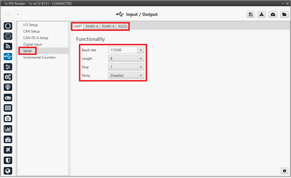Click the info button at bottom right
The width and height of the screenshot is (291, 178).
coord(284,171)
